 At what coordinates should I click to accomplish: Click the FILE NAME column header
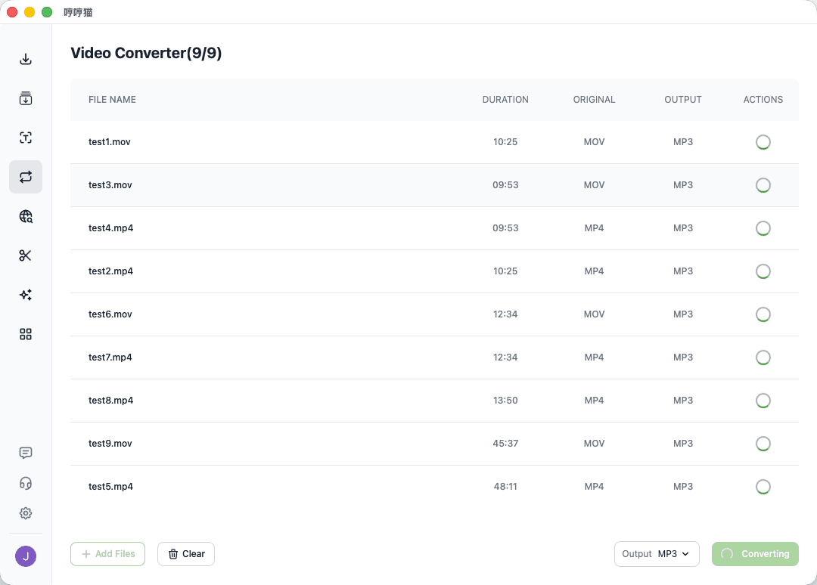[x=112, y=99]
